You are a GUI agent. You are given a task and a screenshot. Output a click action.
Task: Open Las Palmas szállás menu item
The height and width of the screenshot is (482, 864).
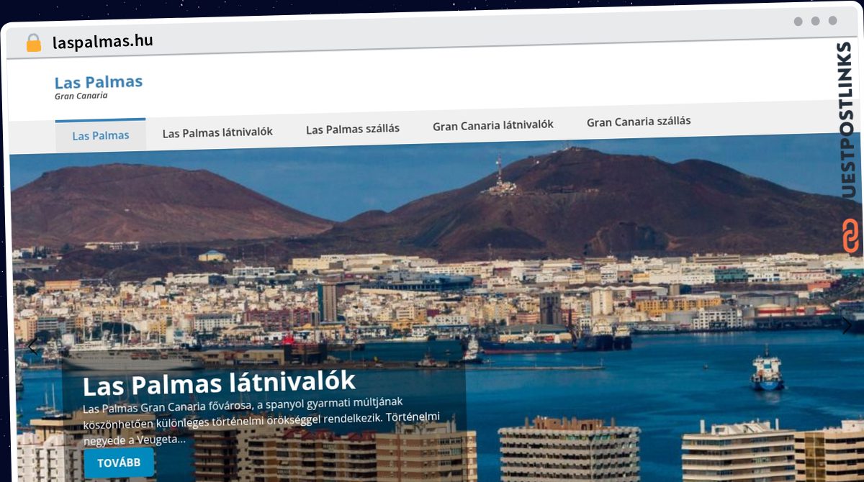353,129
